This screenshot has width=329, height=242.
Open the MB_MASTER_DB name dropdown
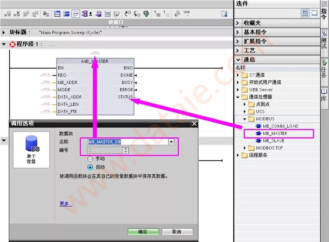point(171,142)
